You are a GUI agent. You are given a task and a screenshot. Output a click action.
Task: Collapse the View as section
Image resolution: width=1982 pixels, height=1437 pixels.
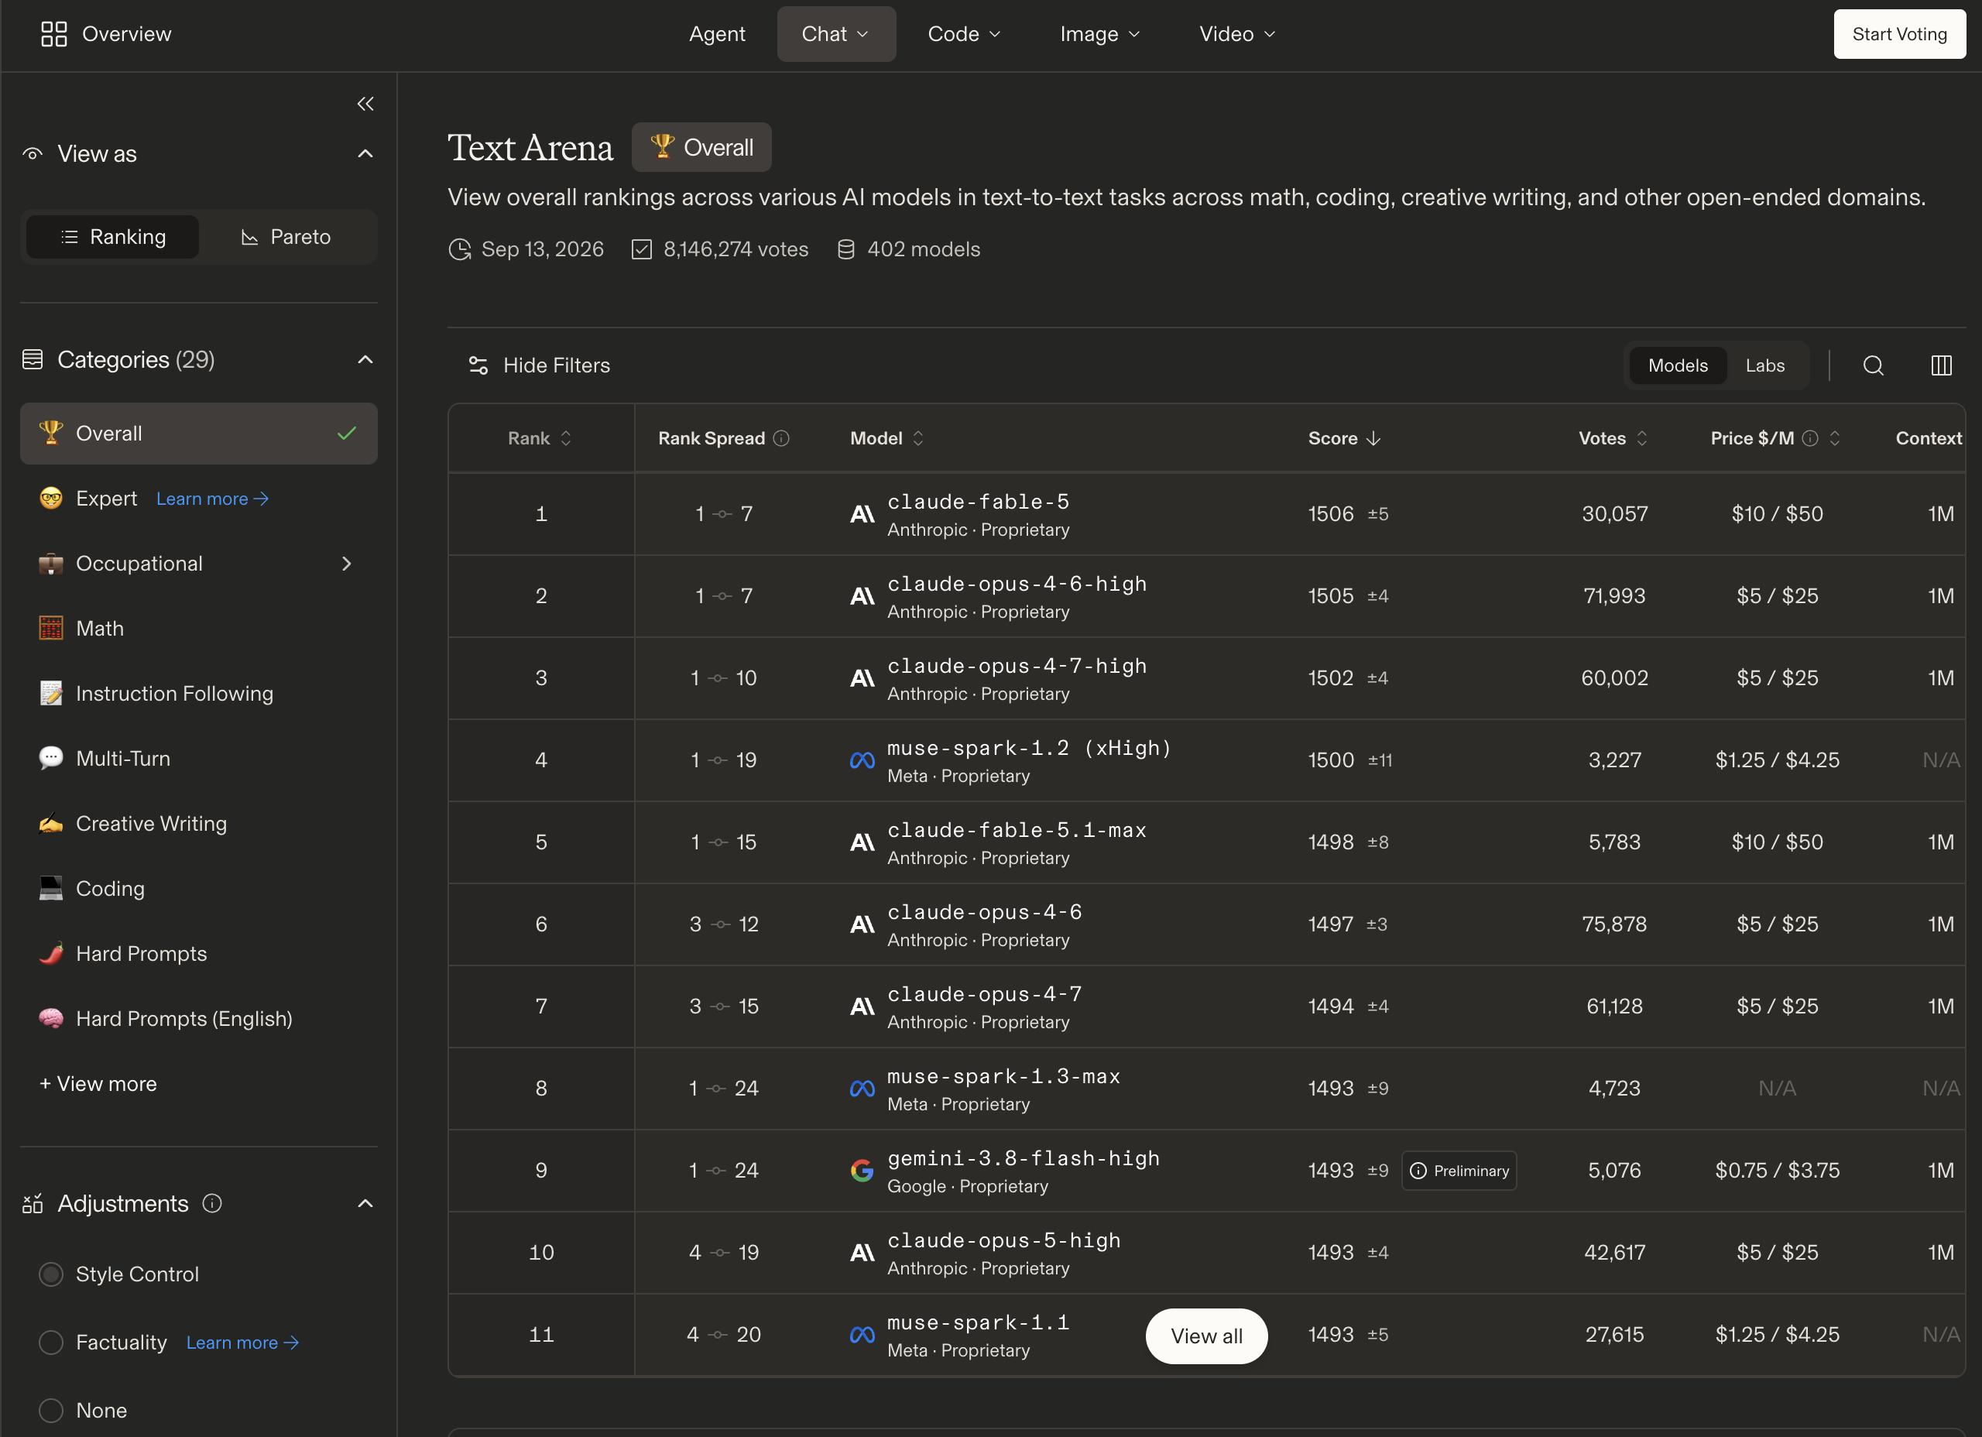(365, 154)
